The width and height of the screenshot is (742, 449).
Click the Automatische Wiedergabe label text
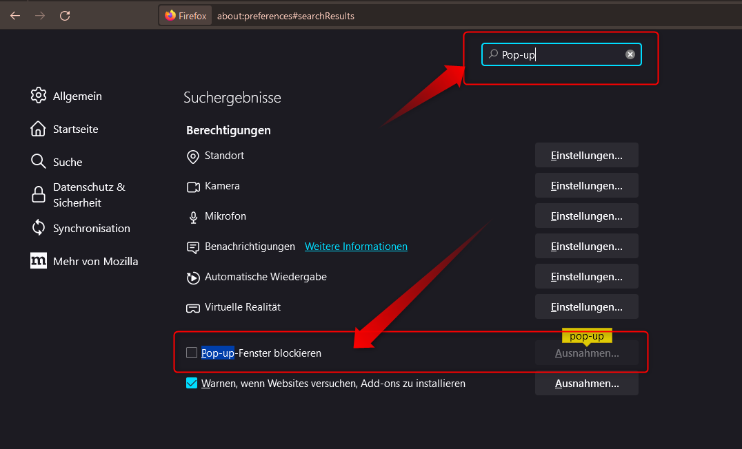(265, 276)
